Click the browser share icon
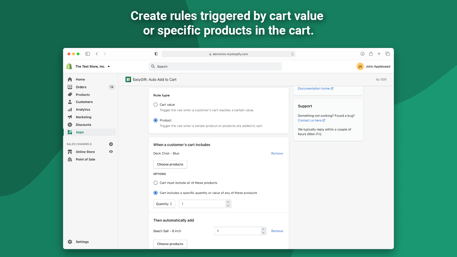 (x=371, y=54)
